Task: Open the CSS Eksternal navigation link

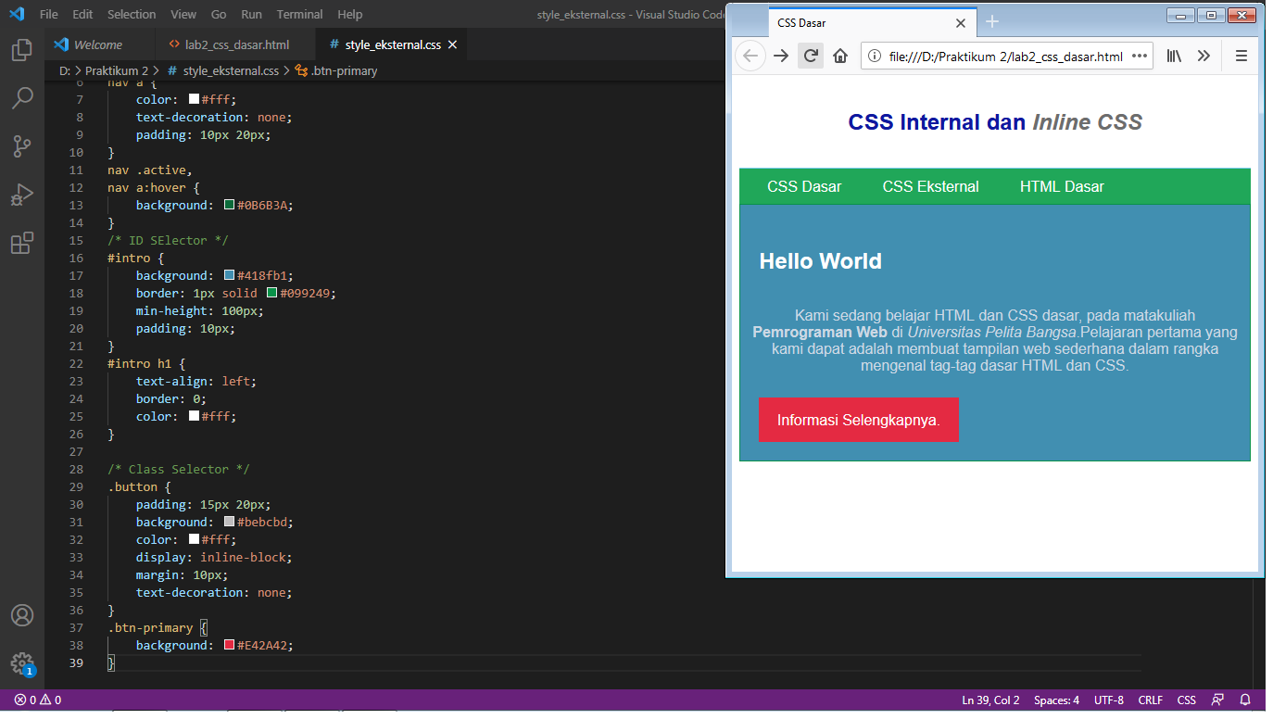Action: point(930,186)
